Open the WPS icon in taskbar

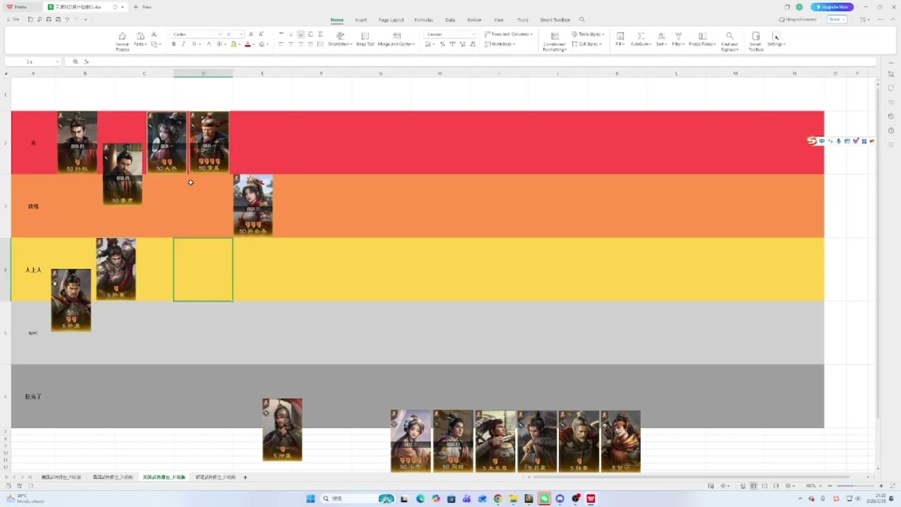591,499
